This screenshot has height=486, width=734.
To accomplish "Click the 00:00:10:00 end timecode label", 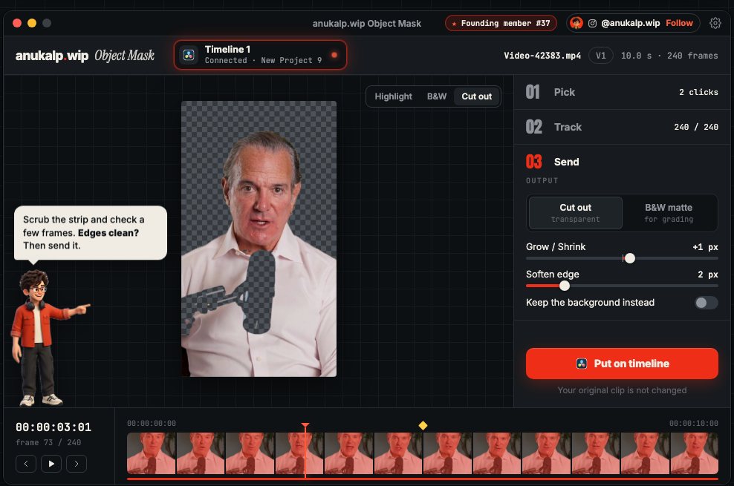I will 693,424.
